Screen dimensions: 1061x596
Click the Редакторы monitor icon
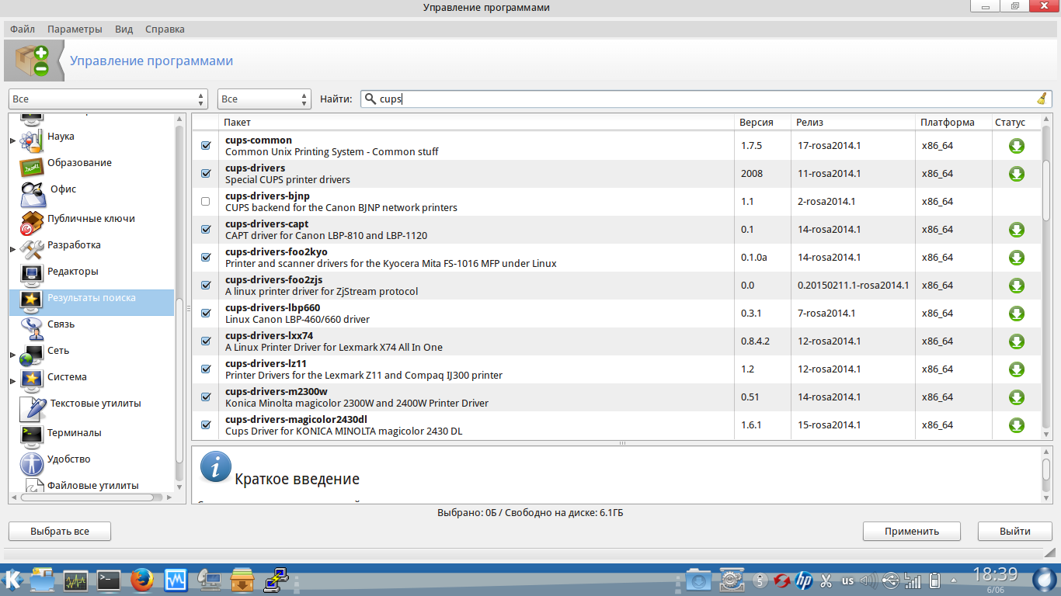pyautogui.click(x=31, y=275)
